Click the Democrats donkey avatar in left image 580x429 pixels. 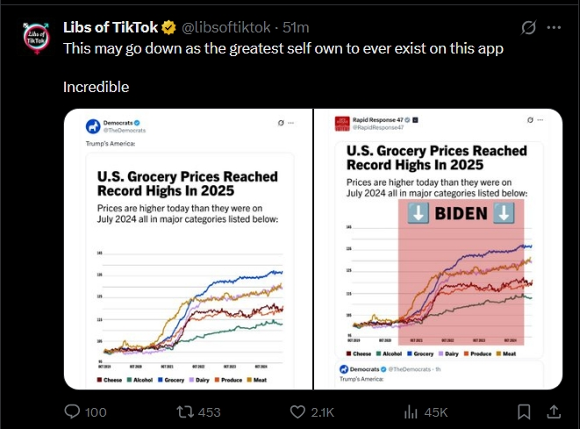click(92, 126)
